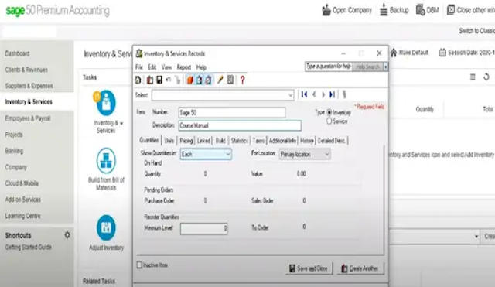
Task: Click the Make Default home icon
Action: click(394, 53)
